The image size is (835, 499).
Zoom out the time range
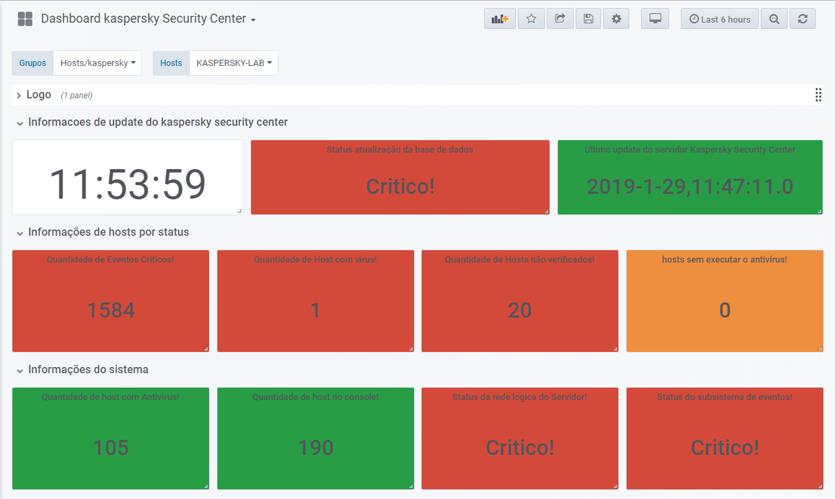click(x=774, y=19)
